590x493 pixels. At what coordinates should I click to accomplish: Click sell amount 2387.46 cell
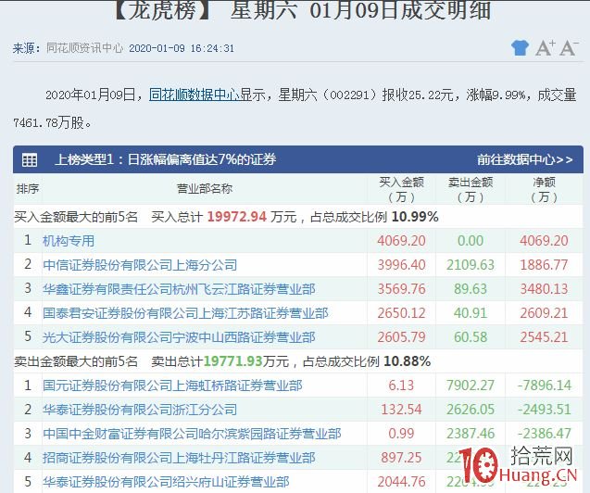[x=471, y=434]
